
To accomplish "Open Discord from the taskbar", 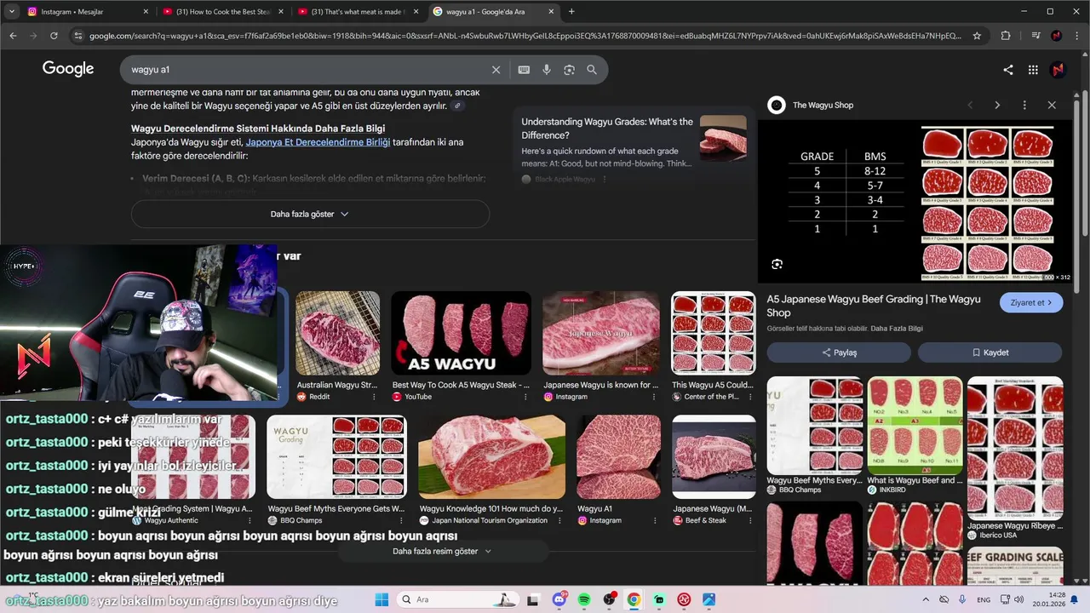I will pos(559,599).
